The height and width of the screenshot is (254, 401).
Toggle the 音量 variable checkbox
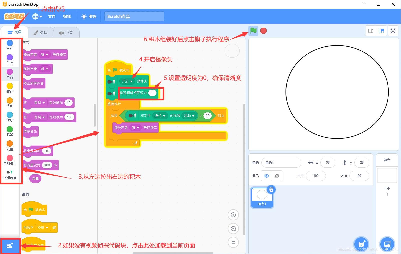(25, 178)
